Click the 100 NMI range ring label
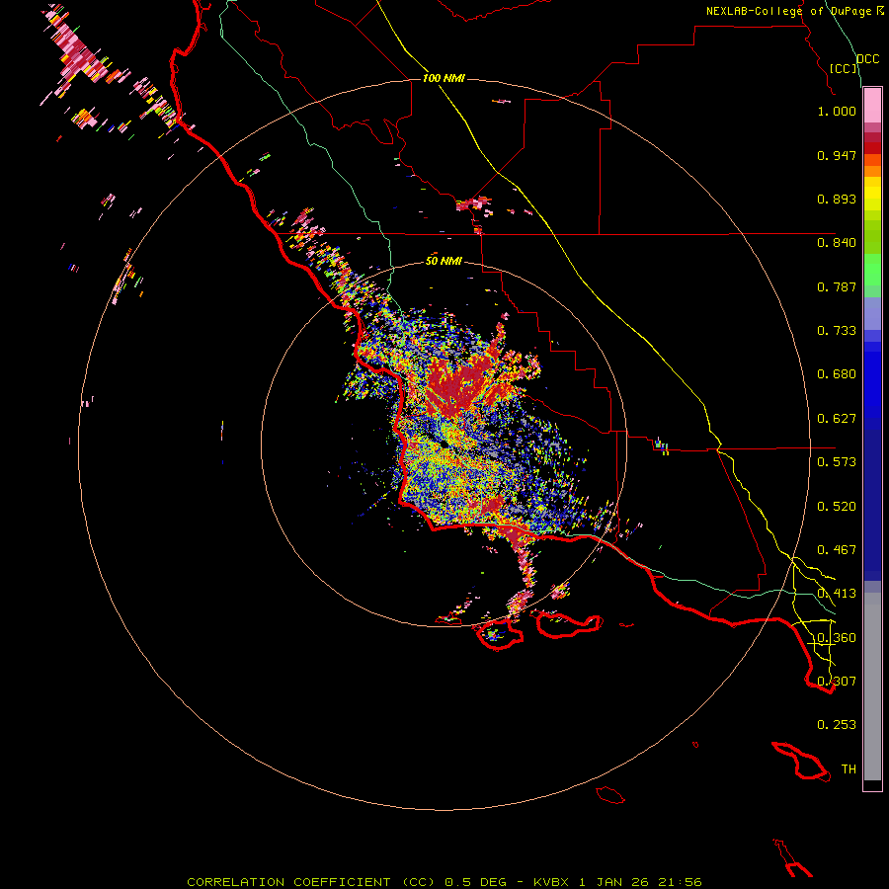This screenshot has height=889, width=889. [444, 78]
